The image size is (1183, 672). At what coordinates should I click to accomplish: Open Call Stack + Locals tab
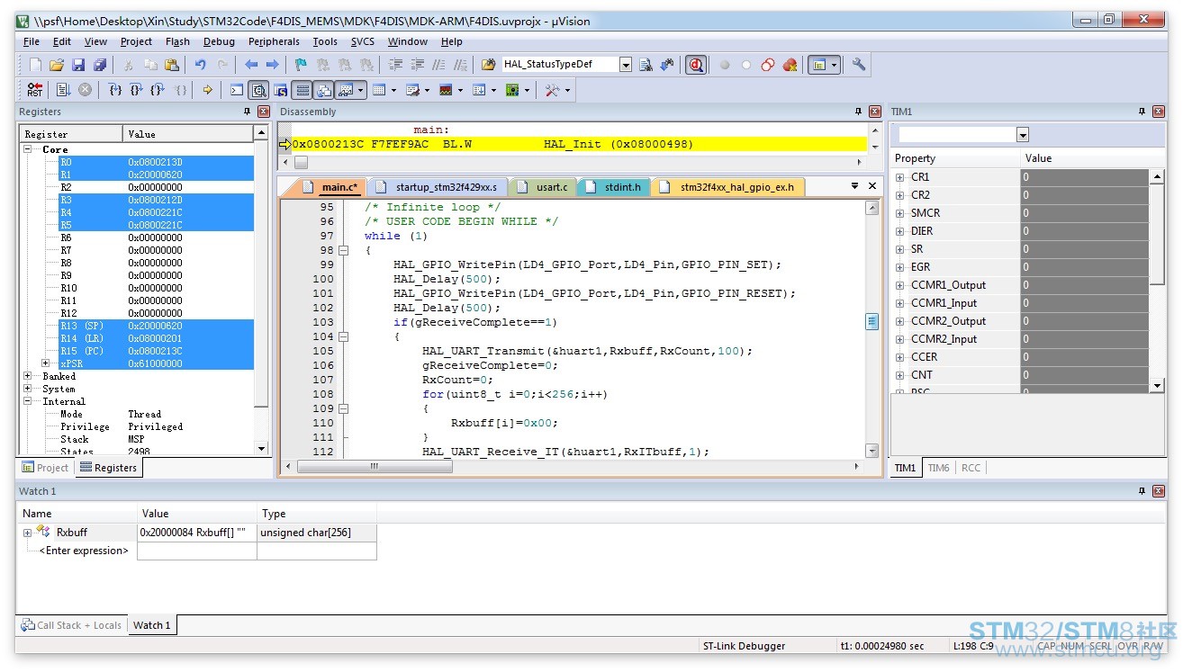71,625
